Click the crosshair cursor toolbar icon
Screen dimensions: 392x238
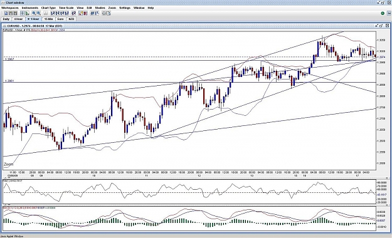pos(22,13)
